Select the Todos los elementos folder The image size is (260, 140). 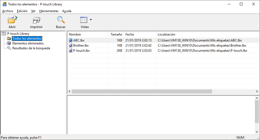(27, 38)
